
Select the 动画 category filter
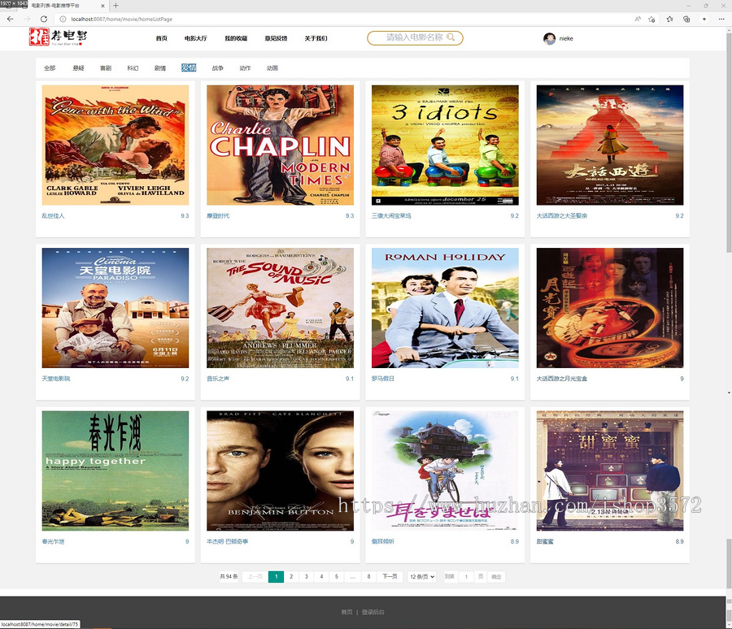click(x=272, y=68)
